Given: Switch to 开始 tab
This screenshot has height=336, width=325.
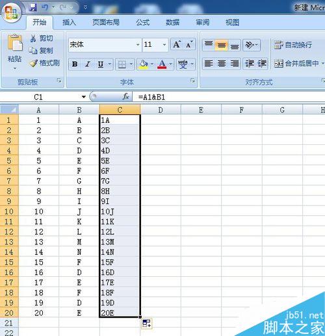Looking at the screenshot, I should pos(39,22).
